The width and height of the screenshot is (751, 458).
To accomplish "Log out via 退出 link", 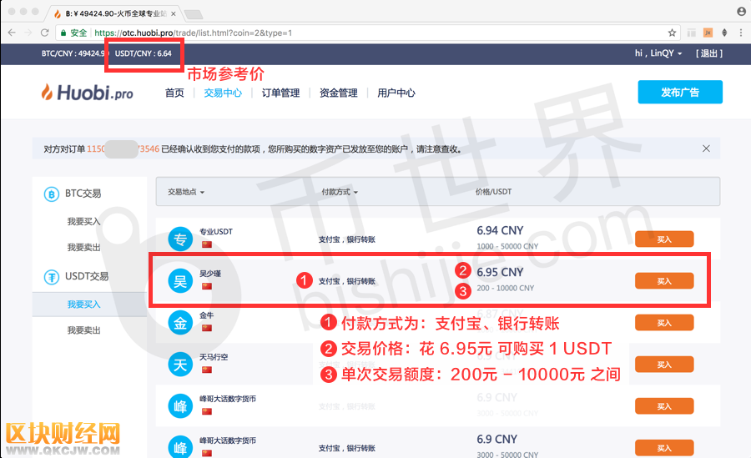I will click(x=709, y=53).
